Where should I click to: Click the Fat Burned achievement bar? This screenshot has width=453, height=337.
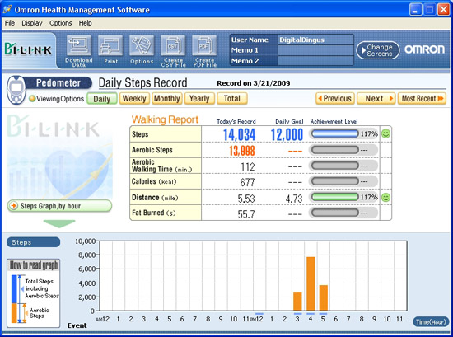click(x=335, y=213)
